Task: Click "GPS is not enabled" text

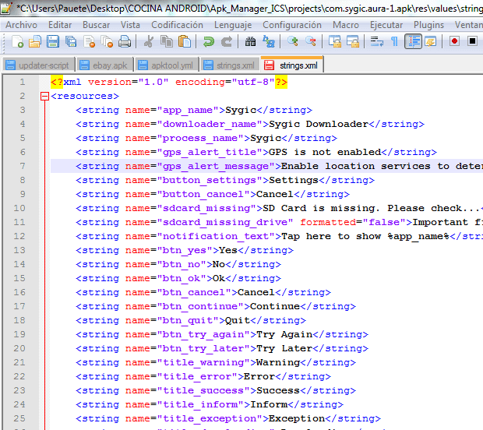Action: [325, 152]
